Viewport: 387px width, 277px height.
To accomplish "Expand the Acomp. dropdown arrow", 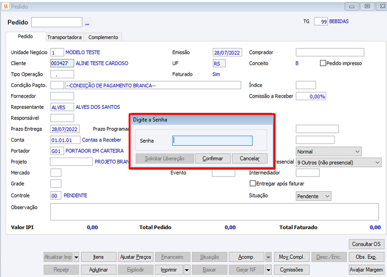I will click(268, 257).
